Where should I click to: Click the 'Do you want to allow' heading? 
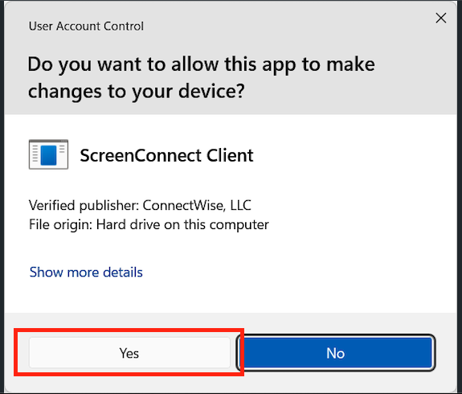point(201,77)
